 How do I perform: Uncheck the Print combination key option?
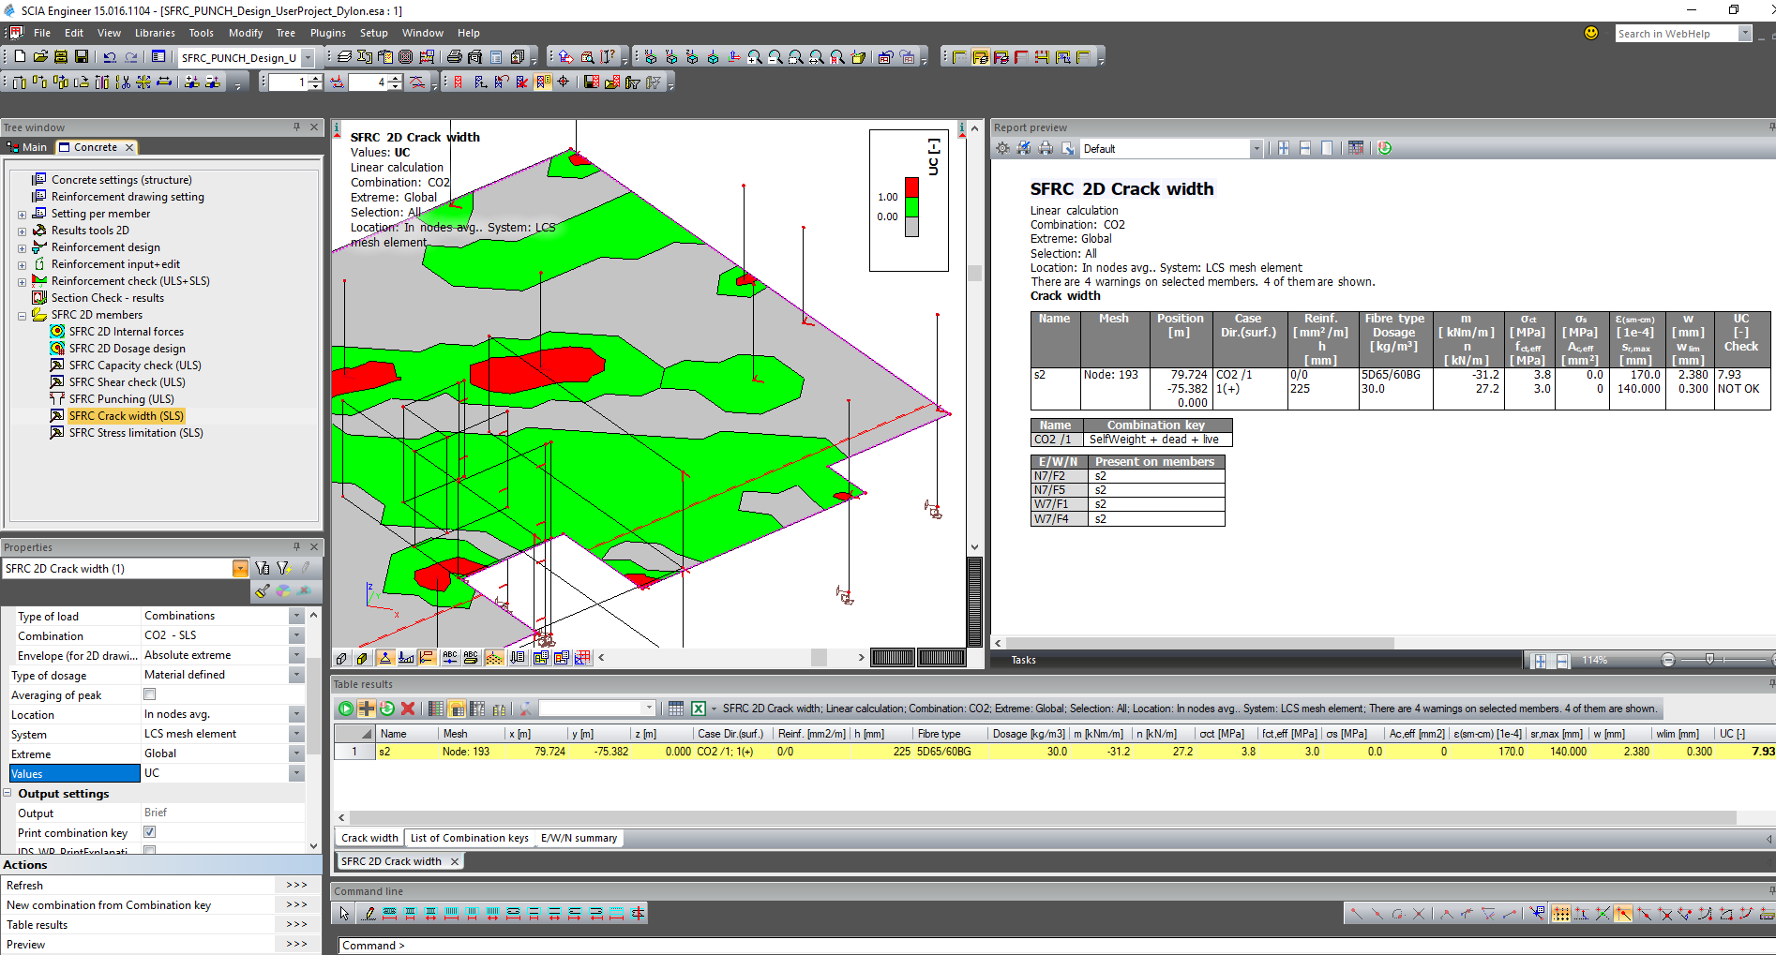tap(149, 832)
